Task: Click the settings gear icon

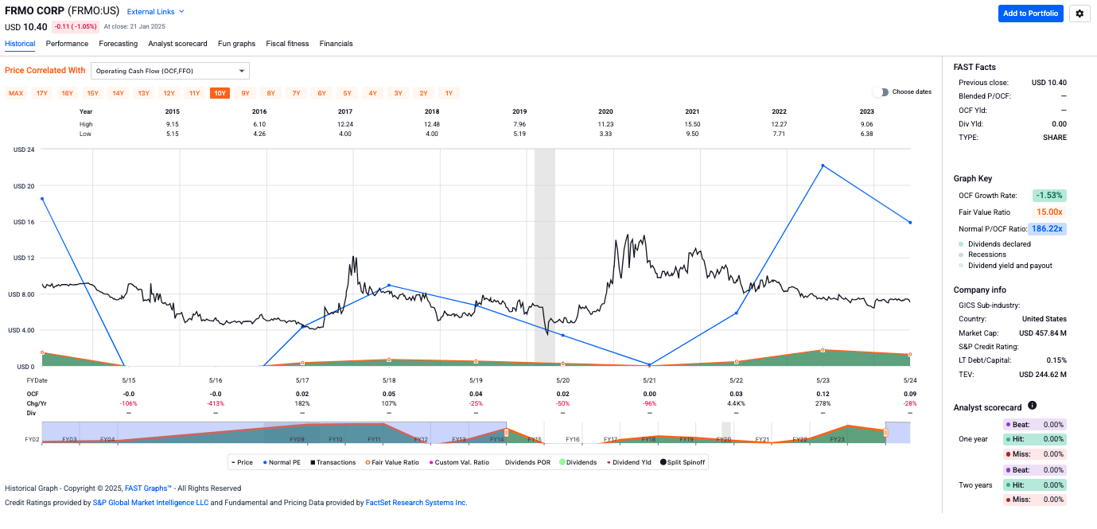Action: pos(1079,14)
